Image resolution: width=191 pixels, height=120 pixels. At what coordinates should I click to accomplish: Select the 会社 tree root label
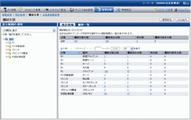(x=11, y=39)
